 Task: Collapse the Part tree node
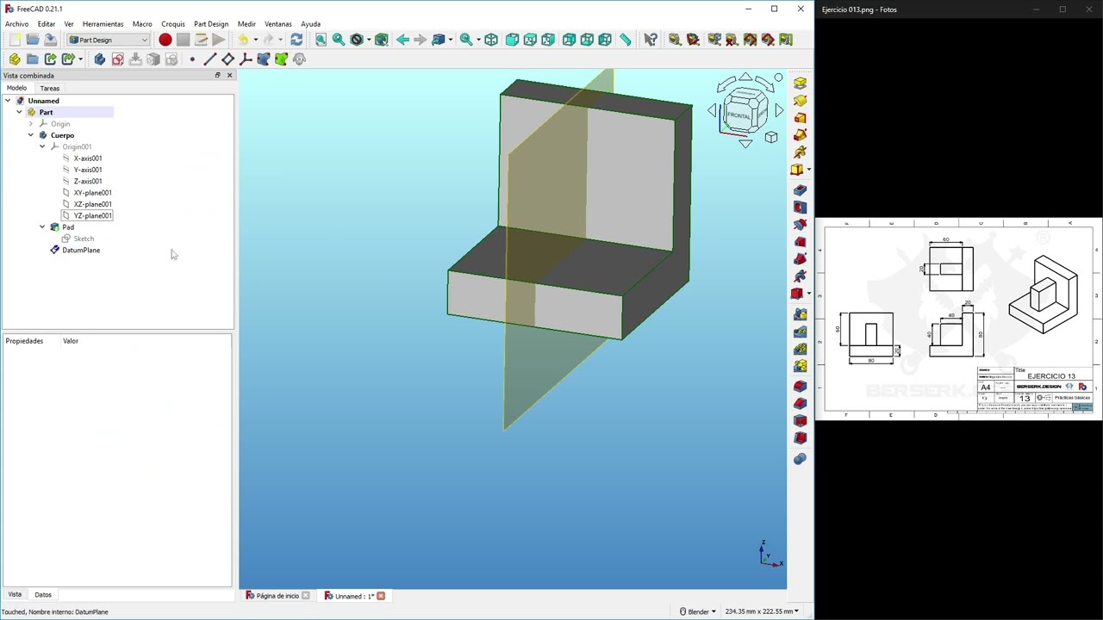tap(19, 112)
